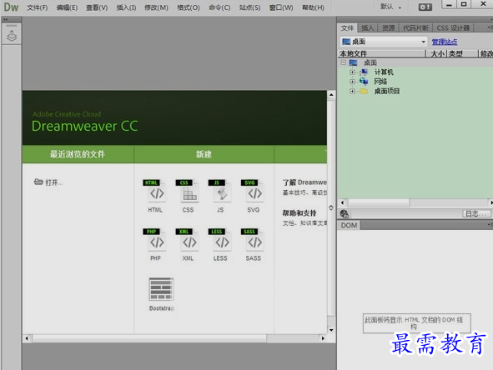
Task: Click the folder icon beside 打开
Action: [38, 182]
